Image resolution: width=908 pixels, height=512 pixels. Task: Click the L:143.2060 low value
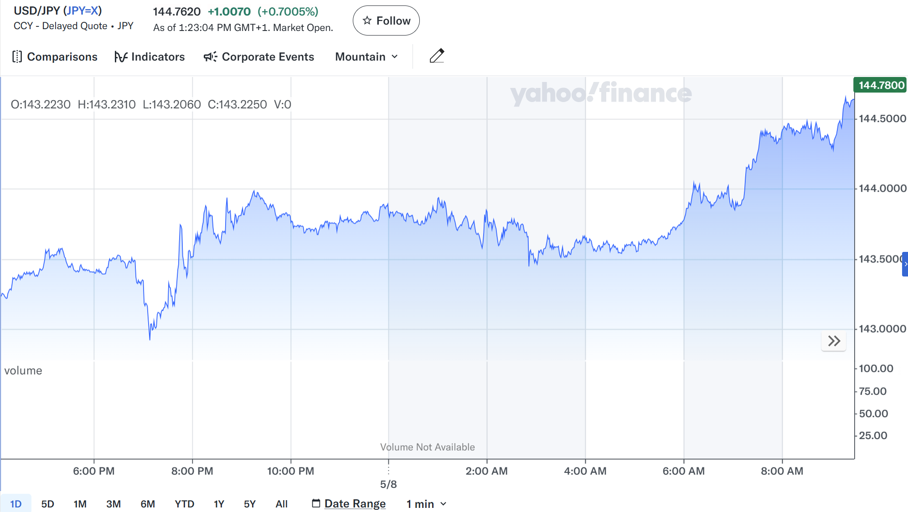pos(172,104)
